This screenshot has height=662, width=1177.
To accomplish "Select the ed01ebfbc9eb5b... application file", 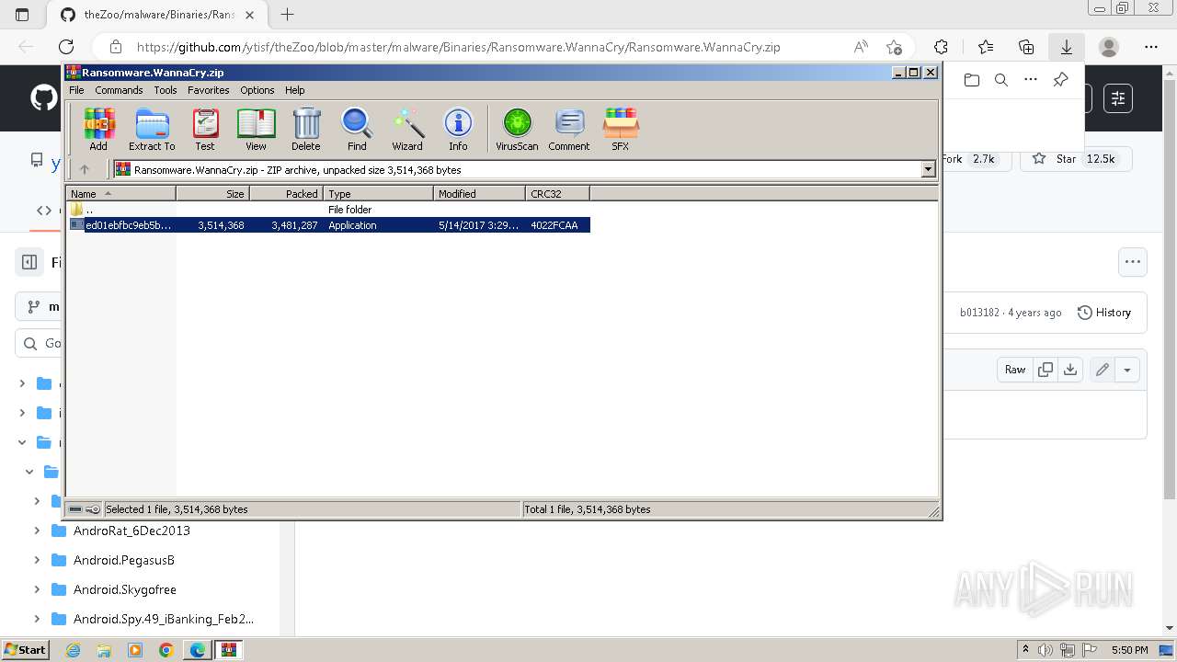I will (x=328, y=225).
